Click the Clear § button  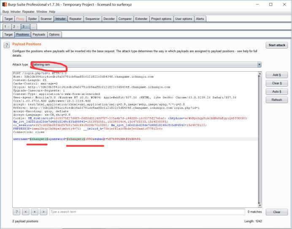click(x=277, y=83)
